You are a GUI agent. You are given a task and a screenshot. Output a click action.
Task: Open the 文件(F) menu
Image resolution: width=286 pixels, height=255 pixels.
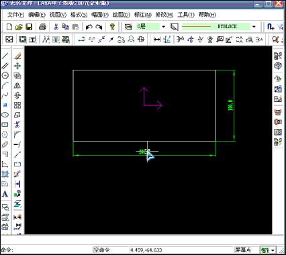point(15,15)
